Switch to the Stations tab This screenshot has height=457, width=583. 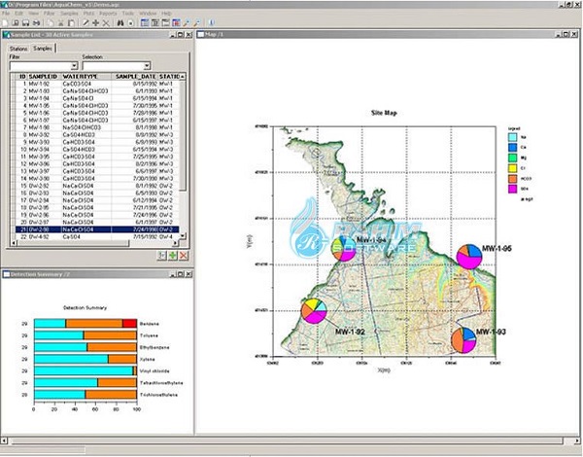(x=17, y=48)
